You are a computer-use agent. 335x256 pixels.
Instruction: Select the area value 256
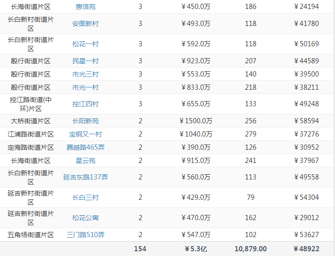click(250, 121)
